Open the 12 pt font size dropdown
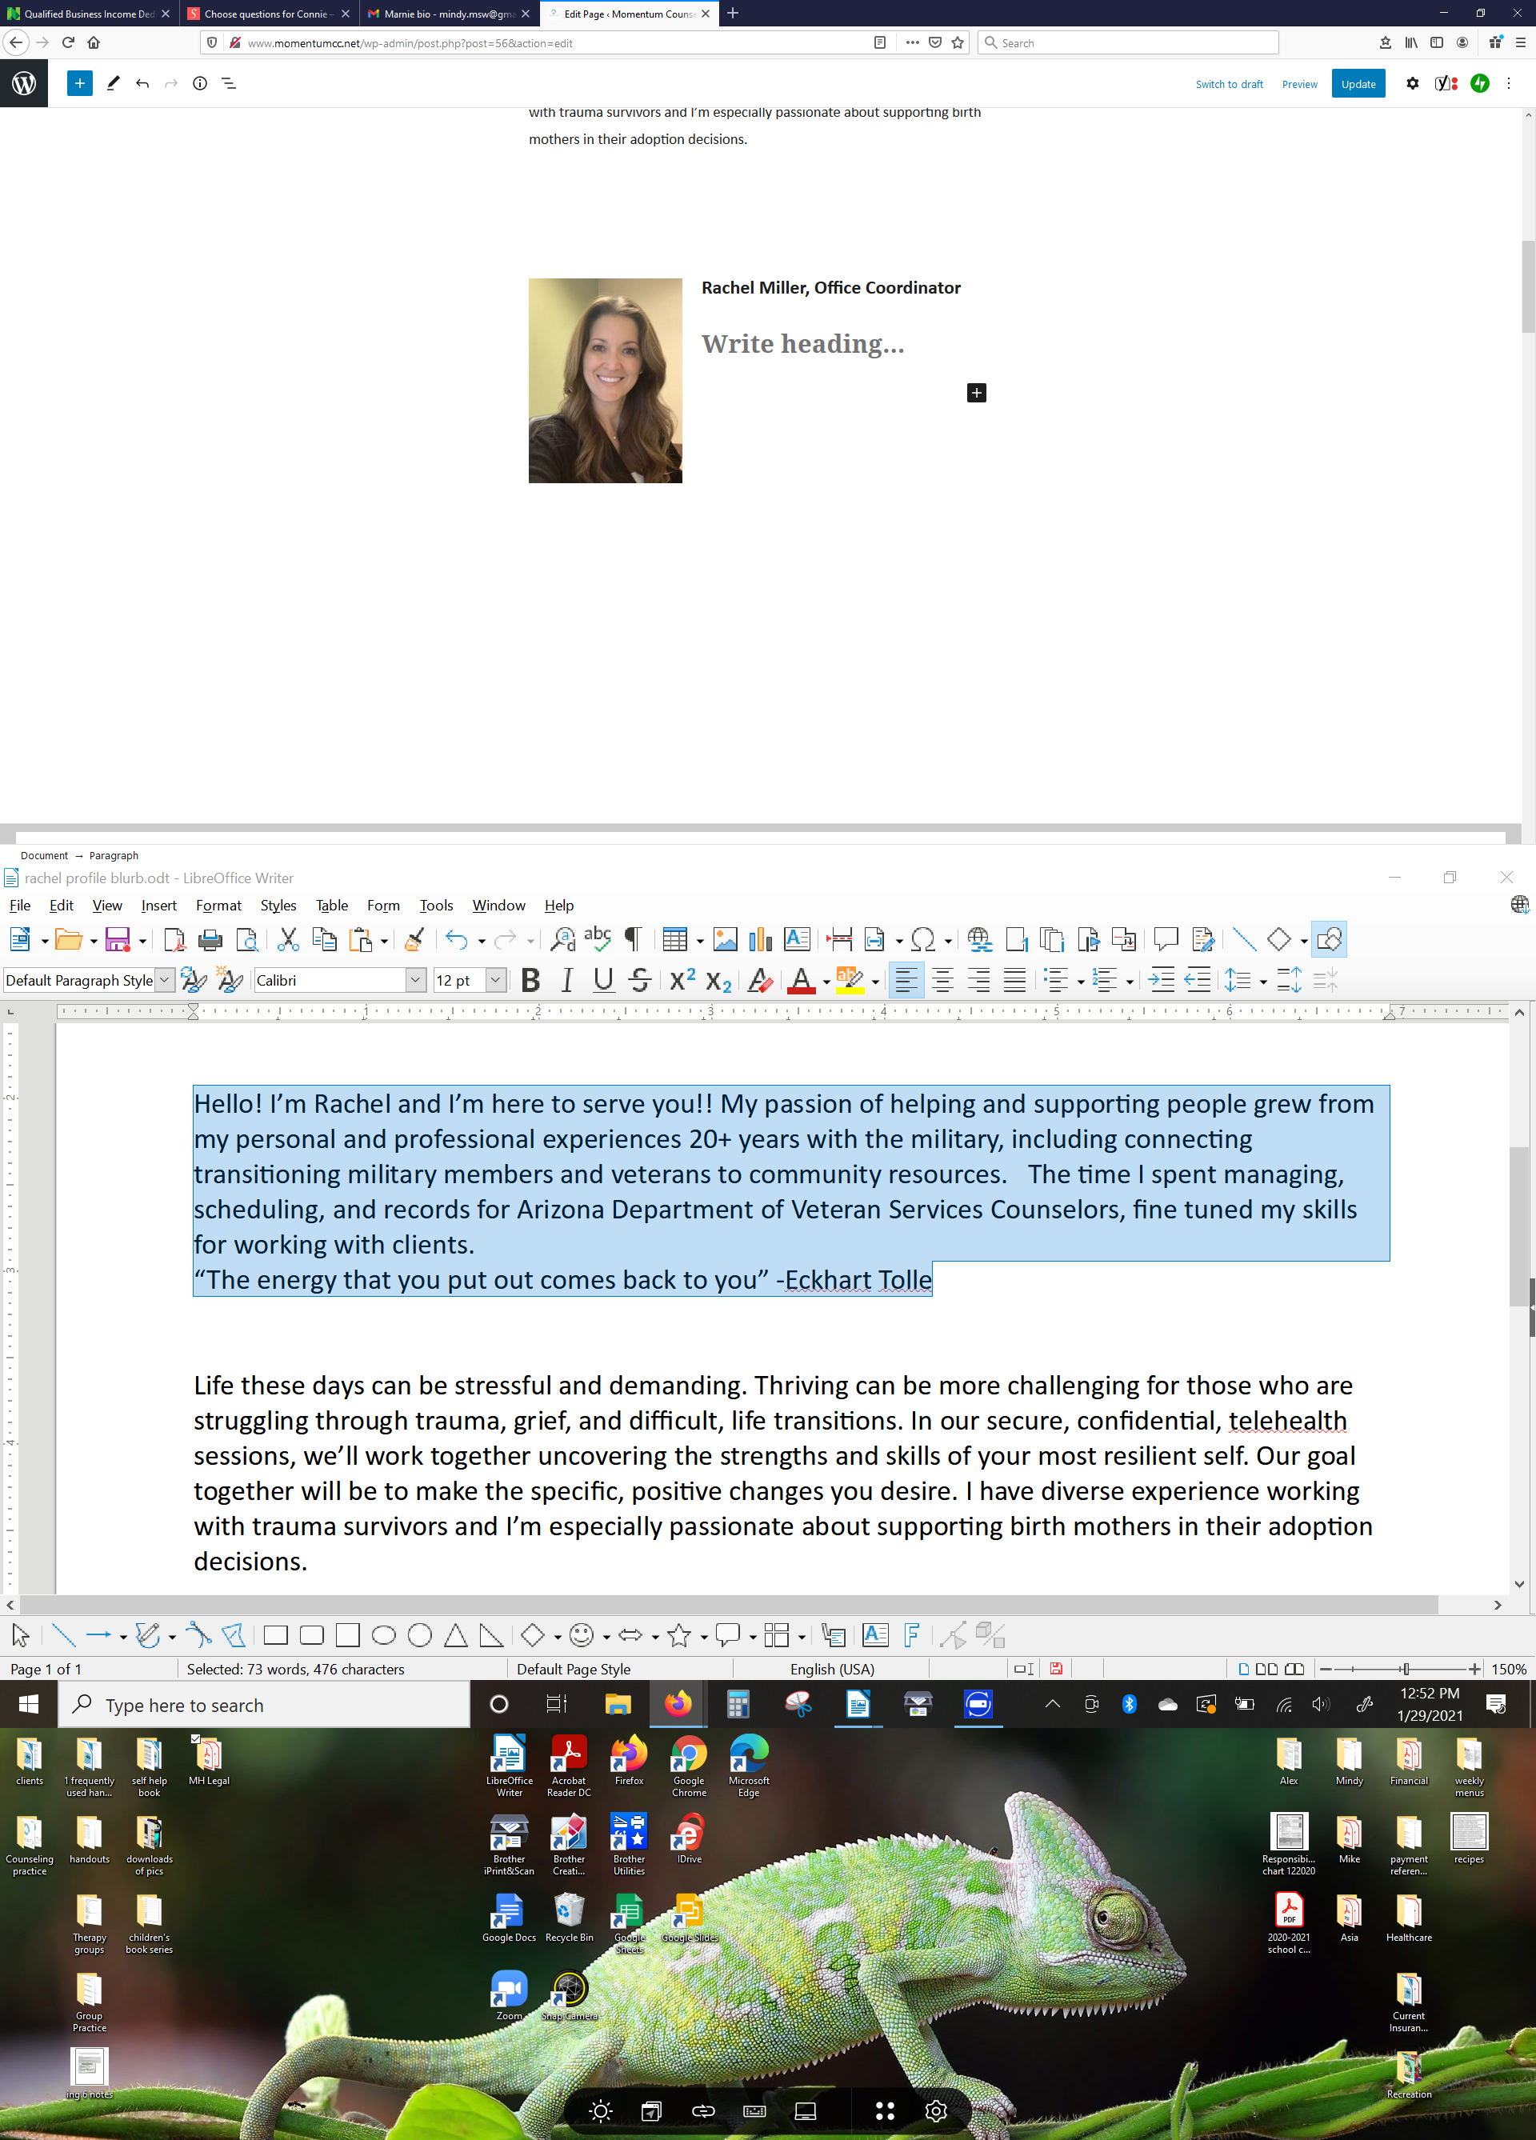The image size is (1536, 2140). pos(495,980)
